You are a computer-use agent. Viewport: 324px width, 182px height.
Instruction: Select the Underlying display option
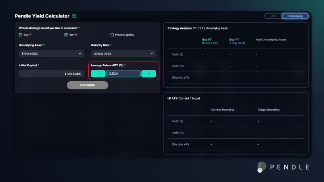pyautogui.click(x=295, y=16)
